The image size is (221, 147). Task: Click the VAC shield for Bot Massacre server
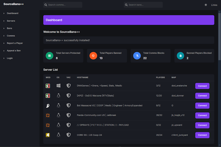(x=69, y=105)
